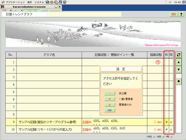Viewport: 186px width, 140px height.
Task: Click the point list 'ai01, ai02, di01, do01'
Action: click(109, 128)
